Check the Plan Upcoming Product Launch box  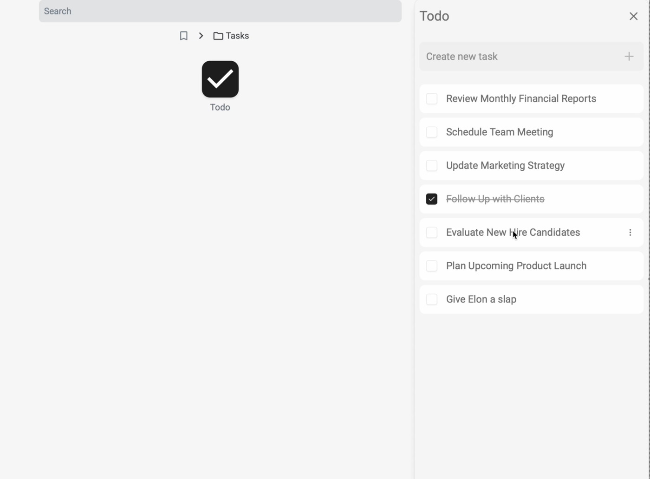tap(432, 266)
